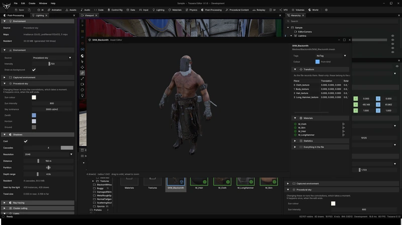
Task: Click the Asset Editor Colour swatch
Action: pyautogui.click(x=318, y=62)
